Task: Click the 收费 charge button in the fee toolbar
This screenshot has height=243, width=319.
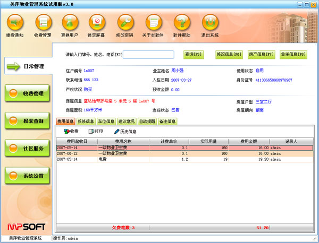Action: (71, 131)
